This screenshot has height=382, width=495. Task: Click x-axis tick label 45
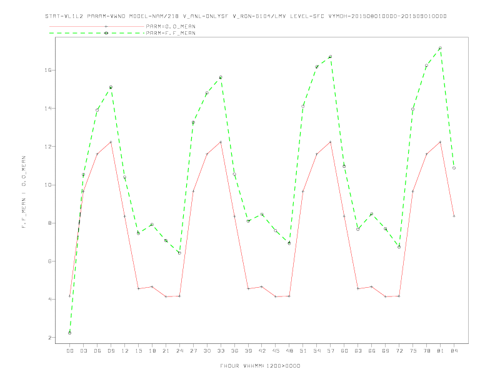click(x=276, y=351)
